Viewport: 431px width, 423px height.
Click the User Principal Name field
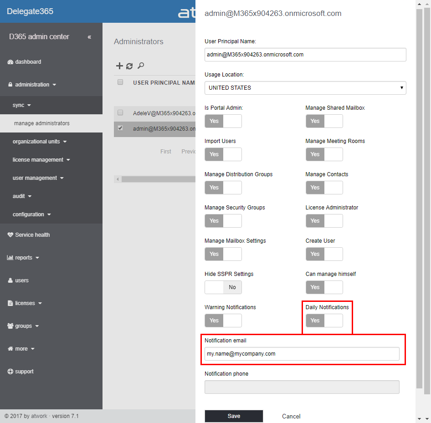pos(305,55)
